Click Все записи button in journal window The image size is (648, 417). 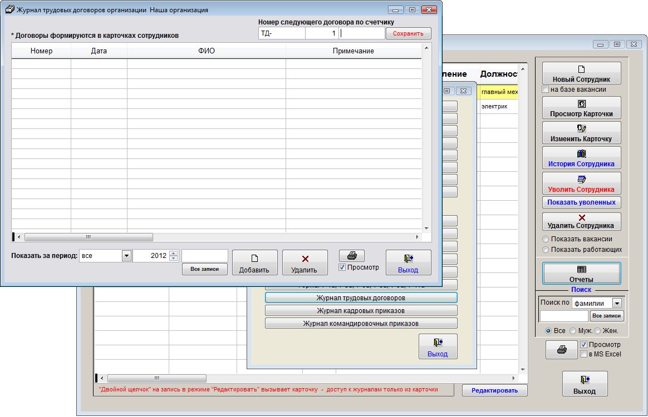(x=204, y=269)
